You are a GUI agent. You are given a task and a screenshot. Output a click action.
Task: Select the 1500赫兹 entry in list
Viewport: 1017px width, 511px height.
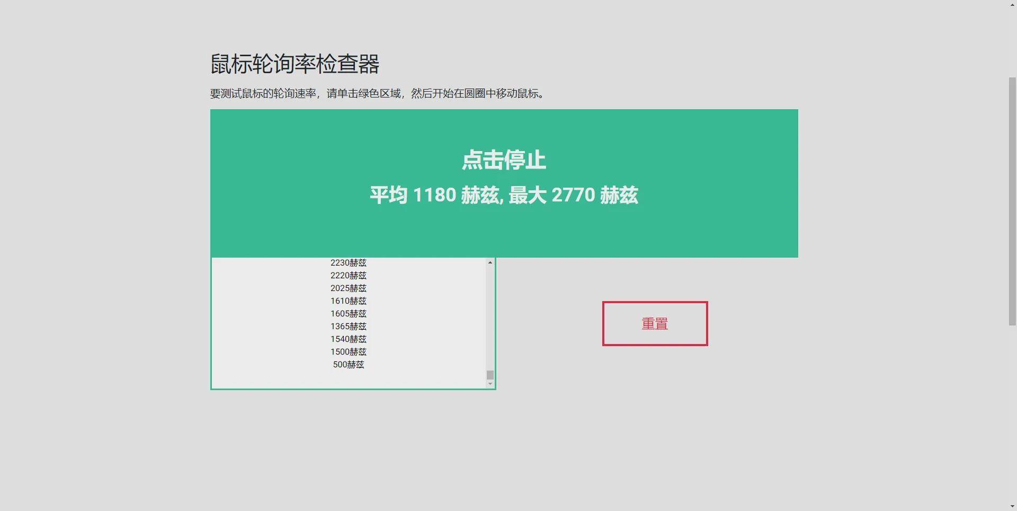click(x=348, y=351)
